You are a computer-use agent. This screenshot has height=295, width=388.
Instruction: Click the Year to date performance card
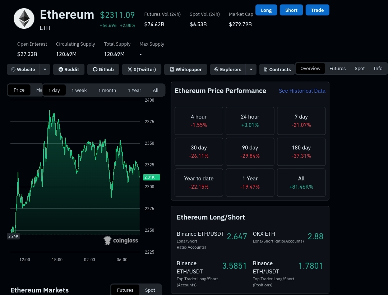pyautogui.click(x=199, y=183)
